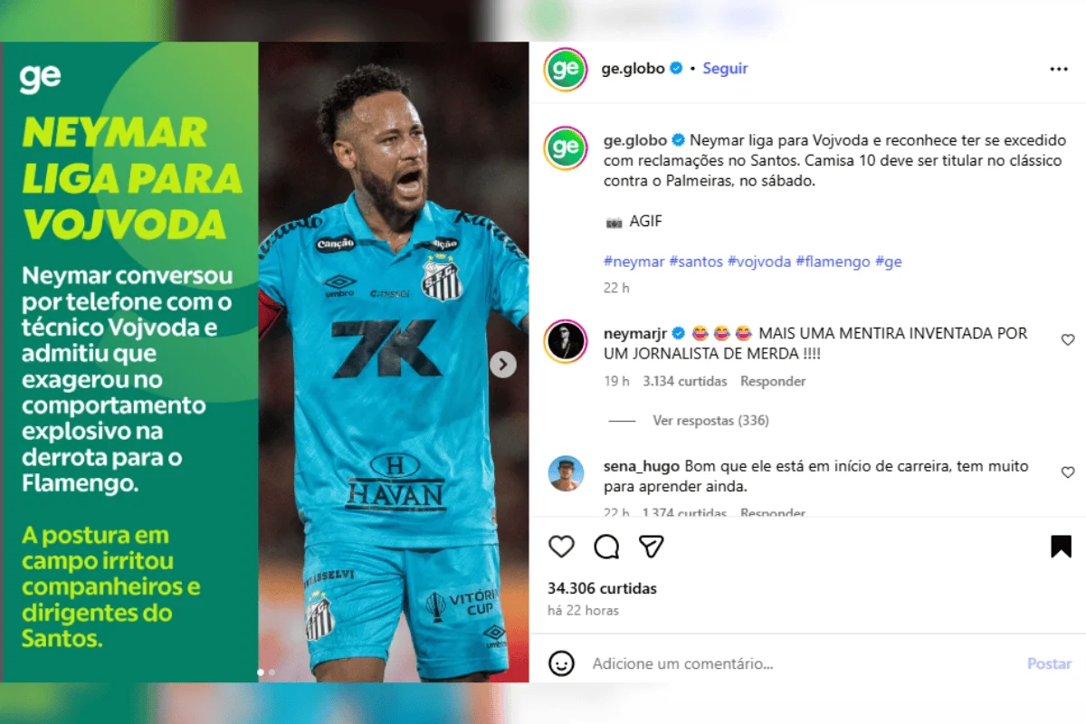Click ge.globo avatar in post header

tap(566, 69)
